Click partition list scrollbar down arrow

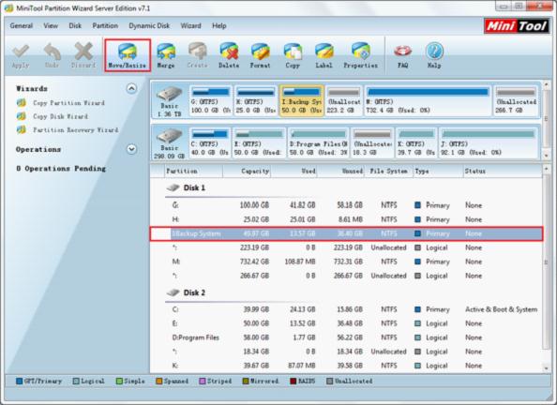click(x=547, y=368)
